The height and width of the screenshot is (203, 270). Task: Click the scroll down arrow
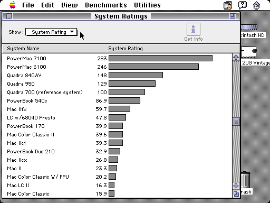tap(236, 186)
